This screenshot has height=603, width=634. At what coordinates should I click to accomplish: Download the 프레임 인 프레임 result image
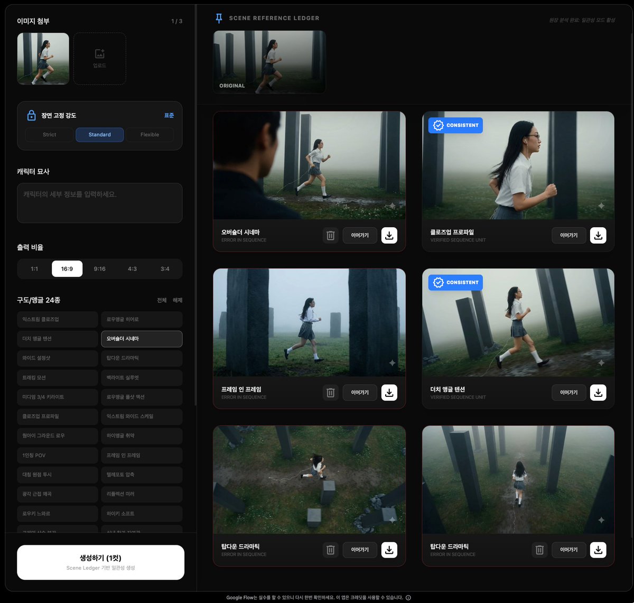coord(389,392)
